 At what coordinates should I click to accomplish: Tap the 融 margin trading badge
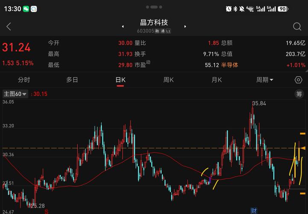point(157,31)
